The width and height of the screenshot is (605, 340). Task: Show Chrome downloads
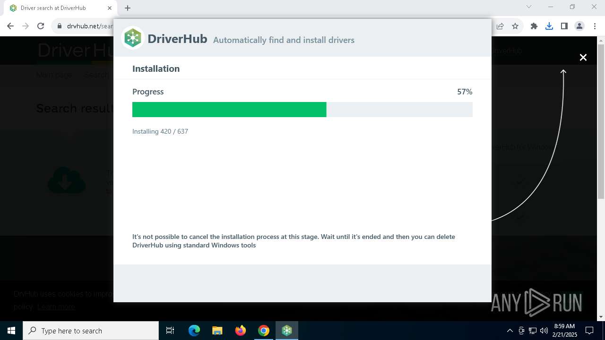549,26
